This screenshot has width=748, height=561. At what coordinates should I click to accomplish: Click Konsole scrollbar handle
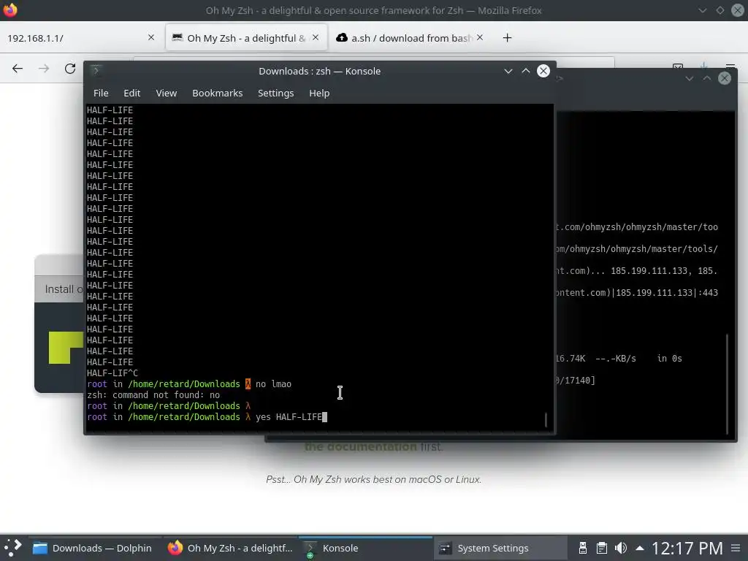pos(546,420)
